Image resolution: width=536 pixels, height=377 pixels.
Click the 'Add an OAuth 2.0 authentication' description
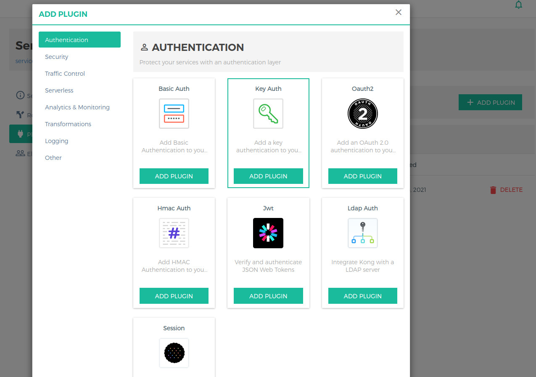tap(363, 146)
